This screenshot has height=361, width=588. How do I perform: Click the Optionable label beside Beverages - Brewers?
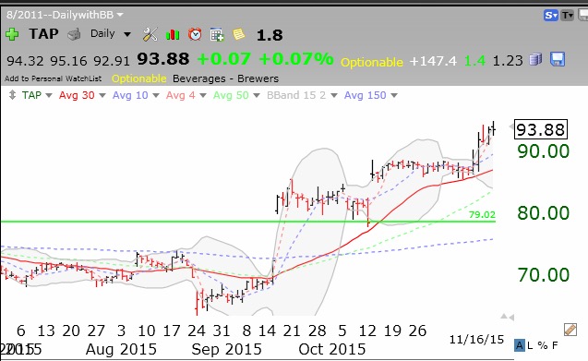point(138,78)
